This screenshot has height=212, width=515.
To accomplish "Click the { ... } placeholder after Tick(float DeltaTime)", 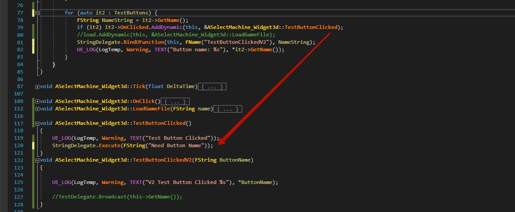I will [x=212, y=87].
